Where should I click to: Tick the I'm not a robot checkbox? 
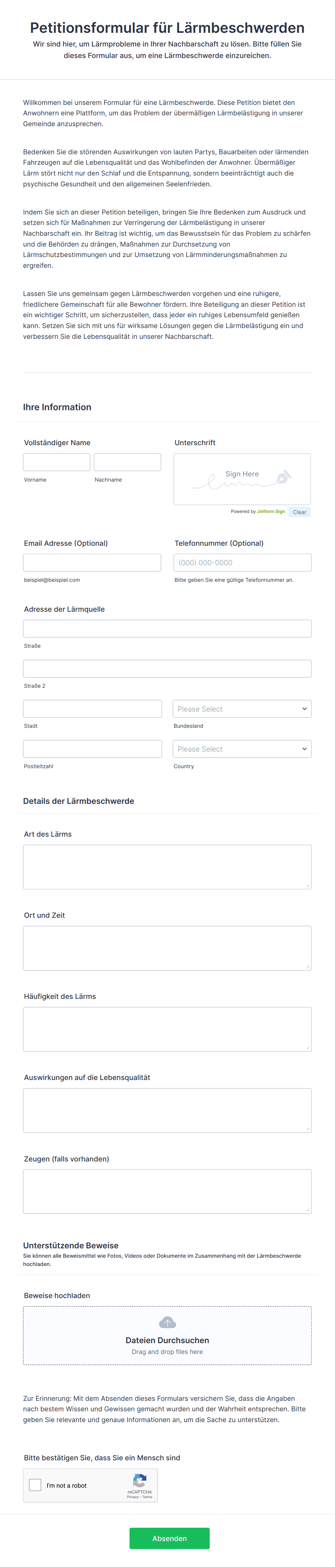click(x=35, y=1485)
